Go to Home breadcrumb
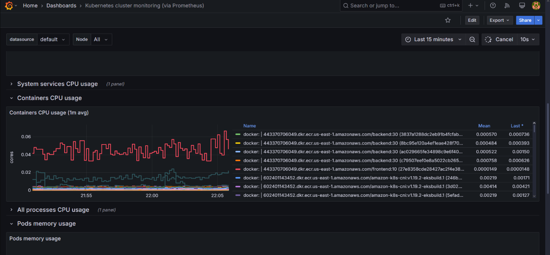The height and width of the screenshot is (255, 550). pyautogui.click(x=30, y=6)
